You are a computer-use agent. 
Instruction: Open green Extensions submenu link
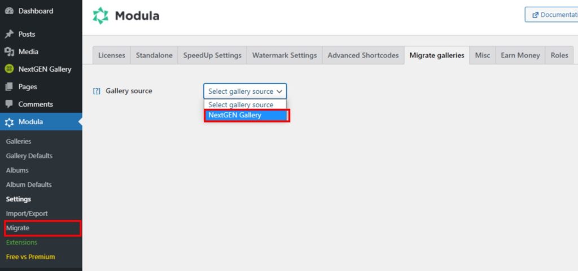[21, 242]
